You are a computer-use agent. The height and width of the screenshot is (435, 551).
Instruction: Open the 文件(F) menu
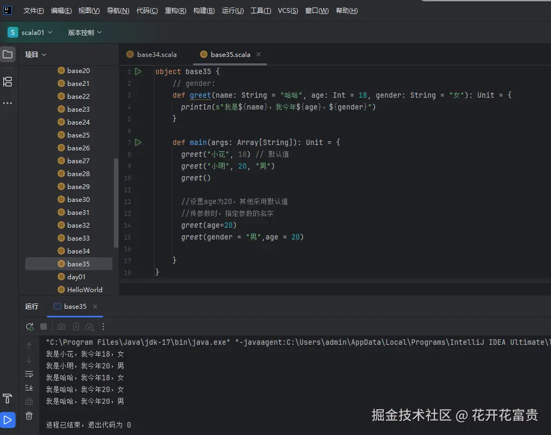(x=34, y=11)
